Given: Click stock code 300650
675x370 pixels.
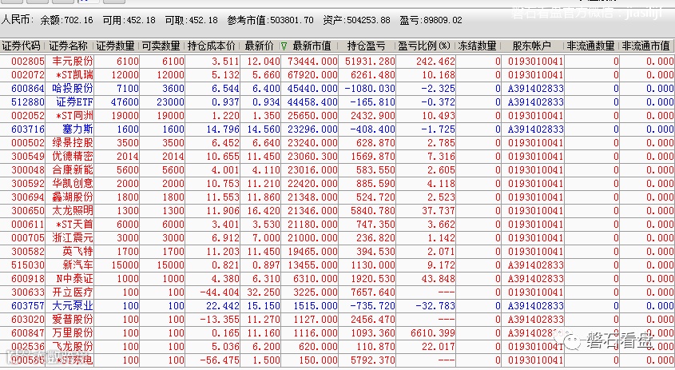Looking at the screenshot, I should tap(28, 211).
